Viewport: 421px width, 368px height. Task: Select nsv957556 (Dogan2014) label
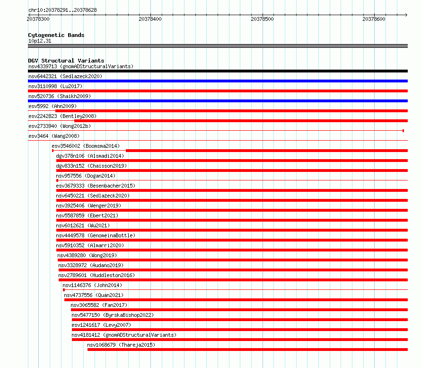click(x=86, y=176)
